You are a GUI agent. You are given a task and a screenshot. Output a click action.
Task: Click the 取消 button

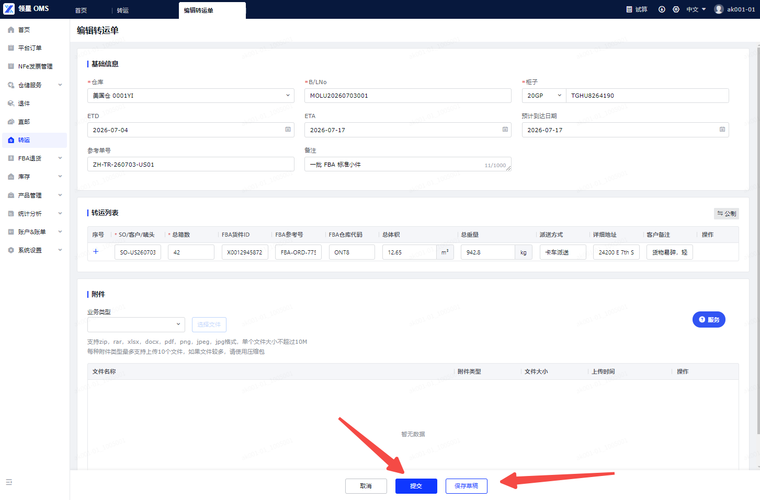point(366,486)
